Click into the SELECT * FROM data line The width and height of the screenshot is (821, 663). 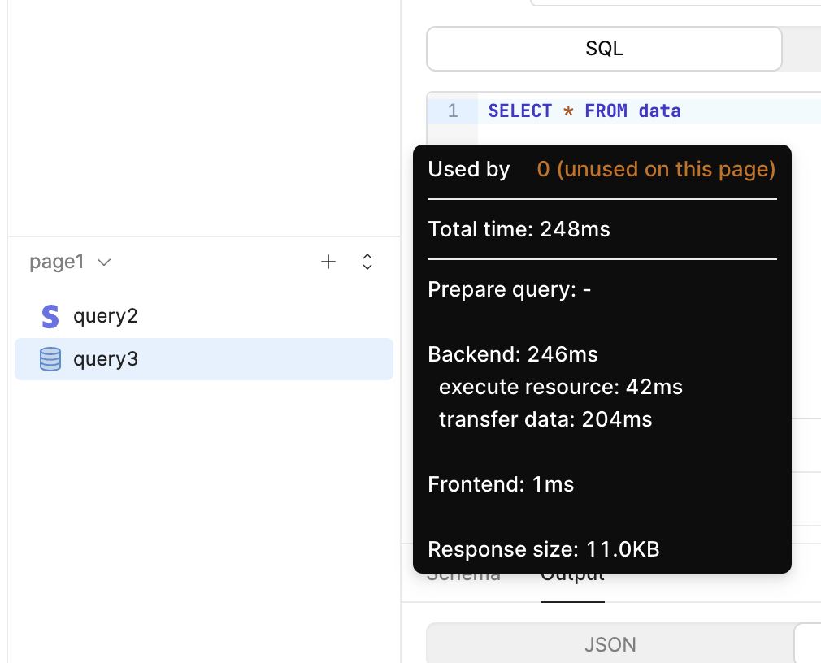(x=584, y=110)
